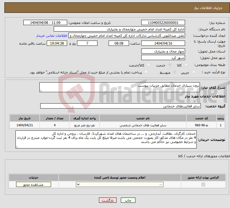Click the استان محل تحویل field
The height and width of the screenshot is (208, 230).
click(163, 51)
